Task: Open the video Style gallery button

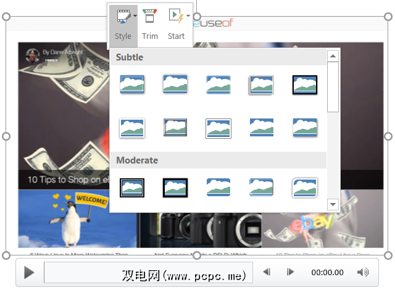Action: click(123, 25)
